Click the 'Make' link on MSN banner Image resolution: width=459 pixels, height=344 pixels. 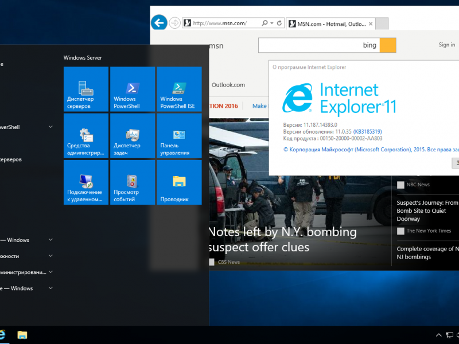(259, 106)
